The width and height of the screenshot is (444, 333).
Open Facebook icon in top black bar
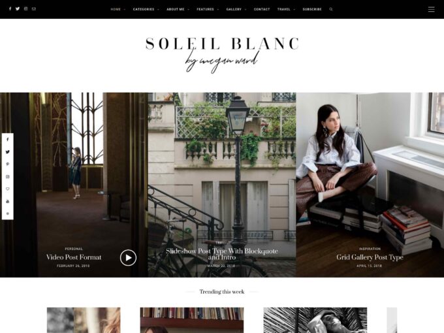[10, 8]
